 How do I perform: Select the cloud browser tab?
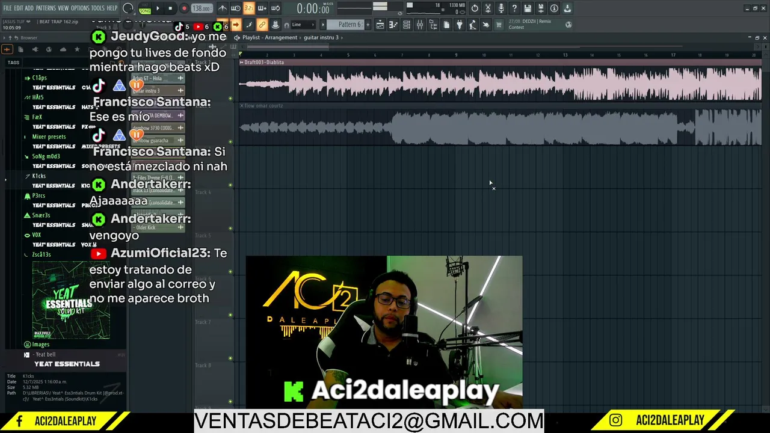point(63,49)
